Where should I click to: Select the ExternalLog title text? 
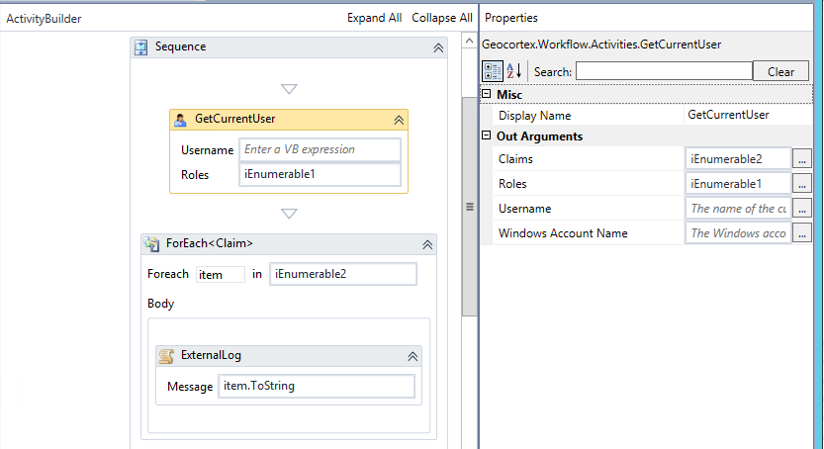211,355
